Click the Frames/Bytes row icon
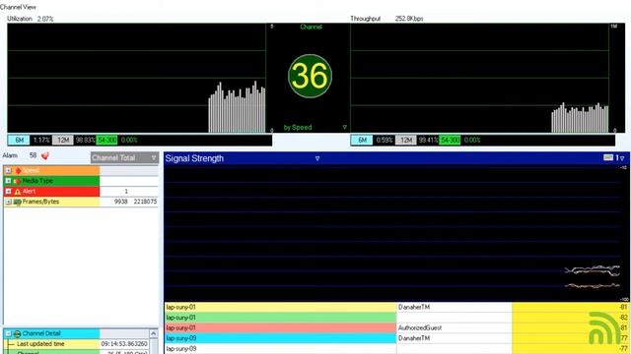Viewport: 631px width, 354px height. click(18, 202)
